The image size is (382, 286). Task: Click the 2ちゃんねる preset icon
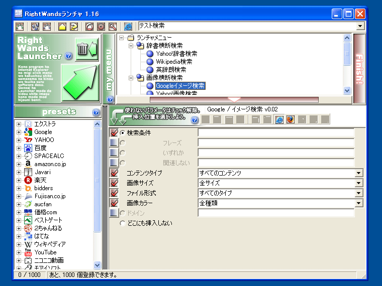[28, 228]
